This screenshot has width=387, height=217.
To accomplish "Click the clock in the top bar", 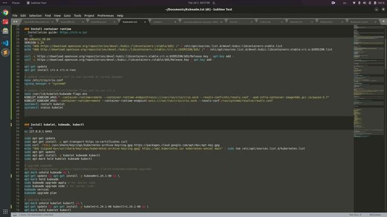I will 199,2.
